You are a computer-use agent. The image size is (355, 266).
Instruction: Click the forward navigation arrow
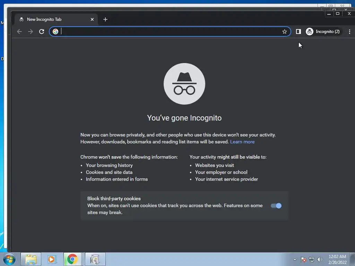pyautogui.click(x=31, y=32)
